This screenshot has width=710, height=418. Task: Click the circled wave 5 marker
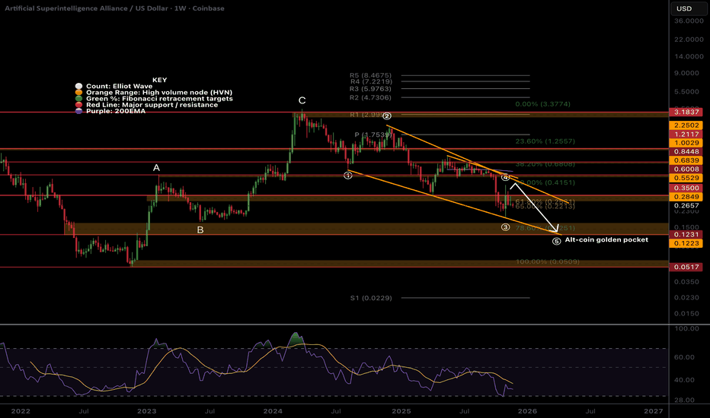[556, 241]
